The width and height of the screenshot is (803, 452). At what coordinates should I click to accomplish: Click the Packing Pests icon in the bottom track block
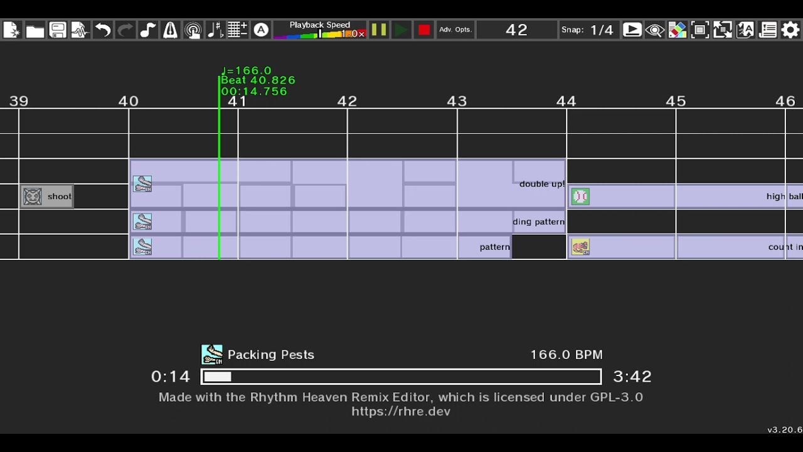click(x=142, y=247)
